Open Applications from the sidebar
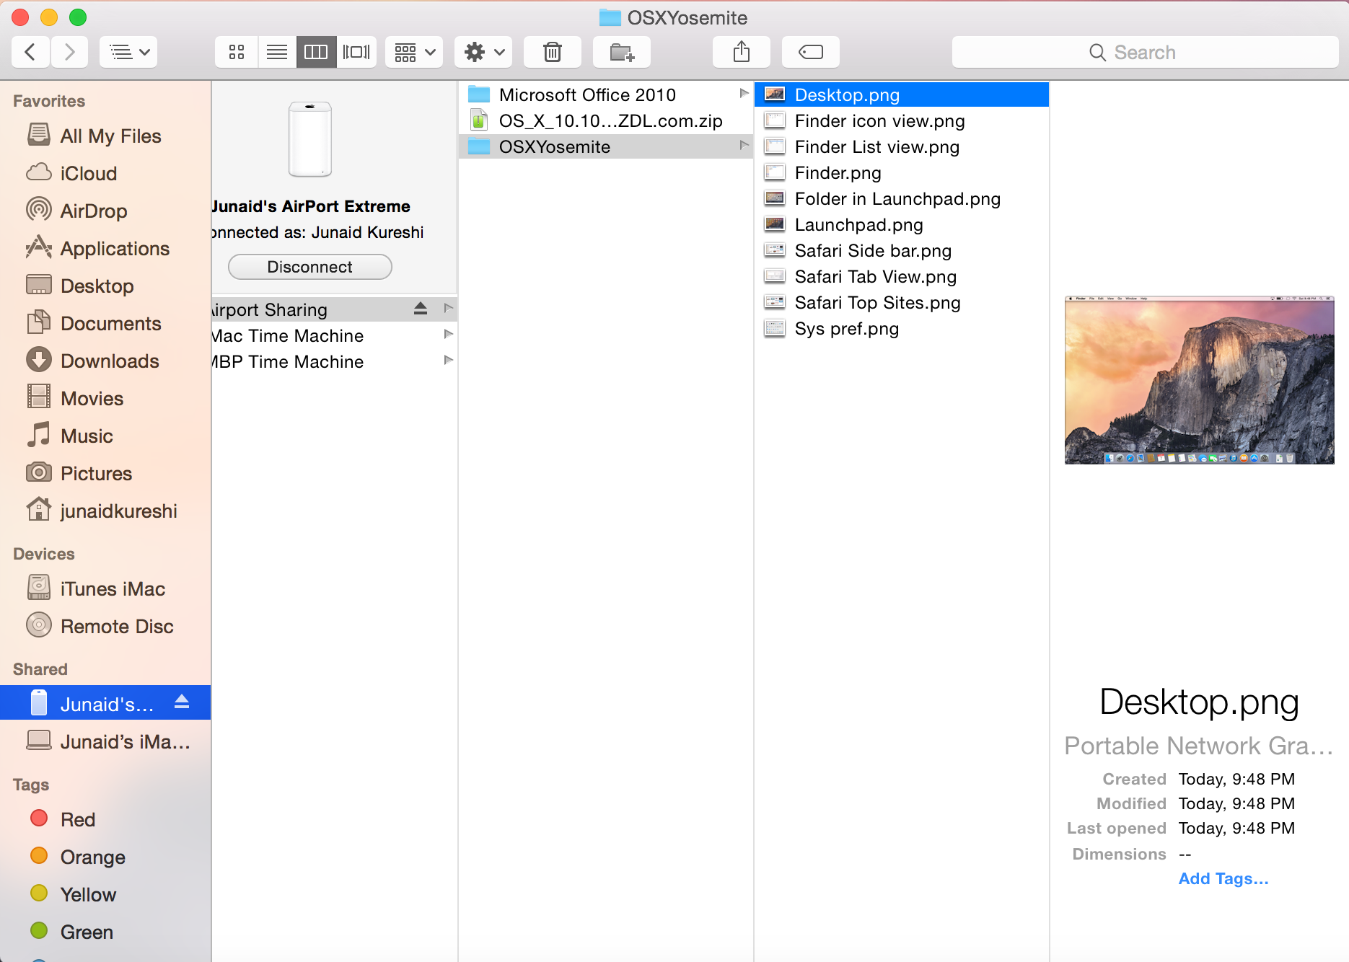The image size is (1349, 962). 105,248
